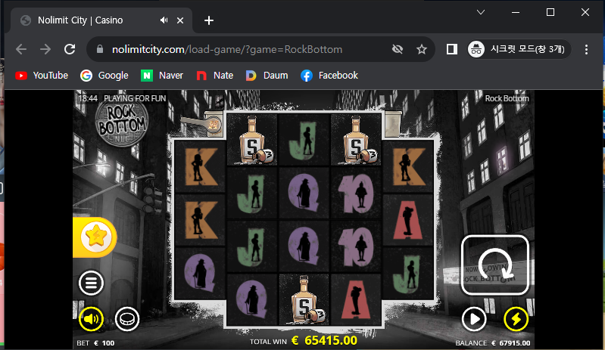Toggle the yellow lightning fast-spin mode

tap(516, 319)
